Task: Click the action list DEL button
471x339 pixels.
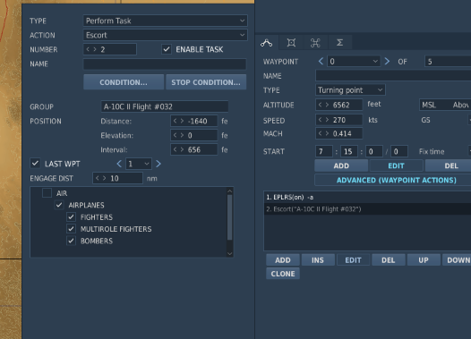Action: (x=388, y=260)
